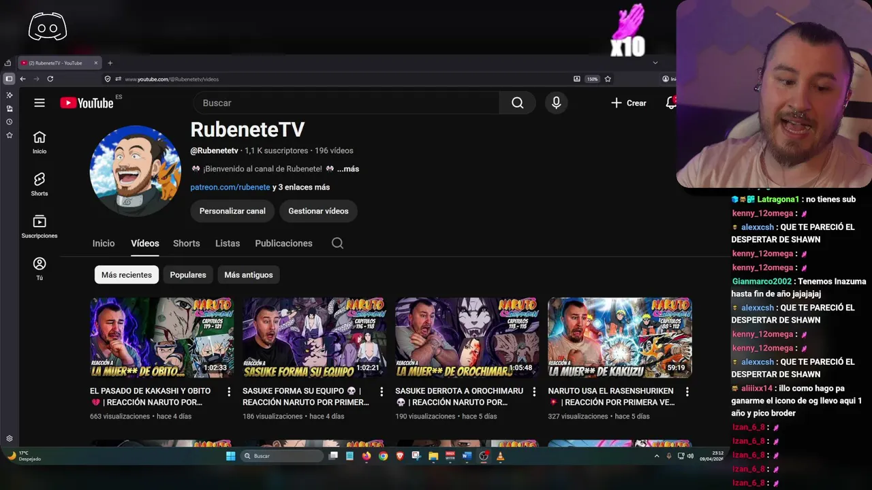The height and width of the screenshot is (490, 872).
Task: Open Shorts from YouTube sidebar
Action: 40,184
